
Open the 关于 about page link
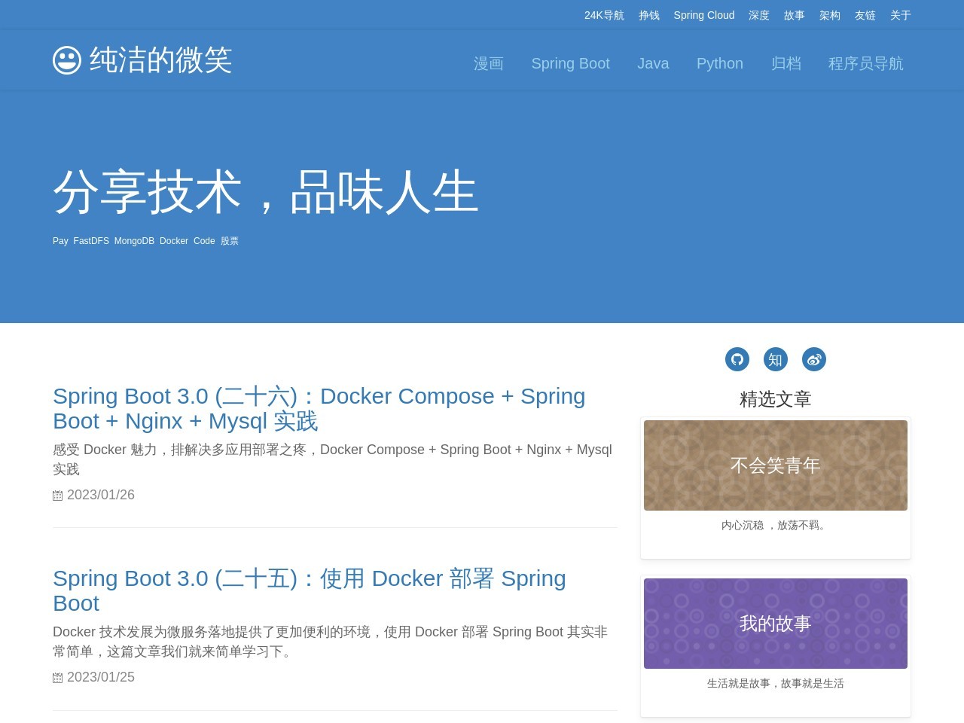pos(899,15)
